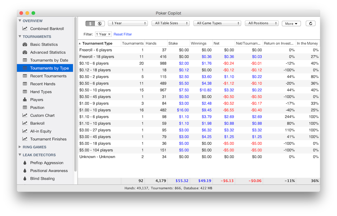
Task: Select the Unknown - Unknown row
Action: [199, 157]
